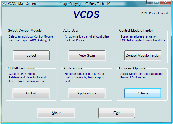Image resolution: width=173 pixels, height=124 pixels.
Task: Click the Select control module button
Action: tap(31, 55)
